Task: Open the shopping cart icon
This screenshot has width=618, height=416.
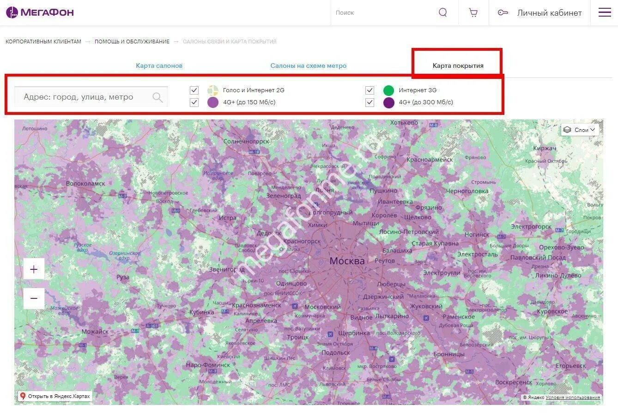Action: pos(473,12)
